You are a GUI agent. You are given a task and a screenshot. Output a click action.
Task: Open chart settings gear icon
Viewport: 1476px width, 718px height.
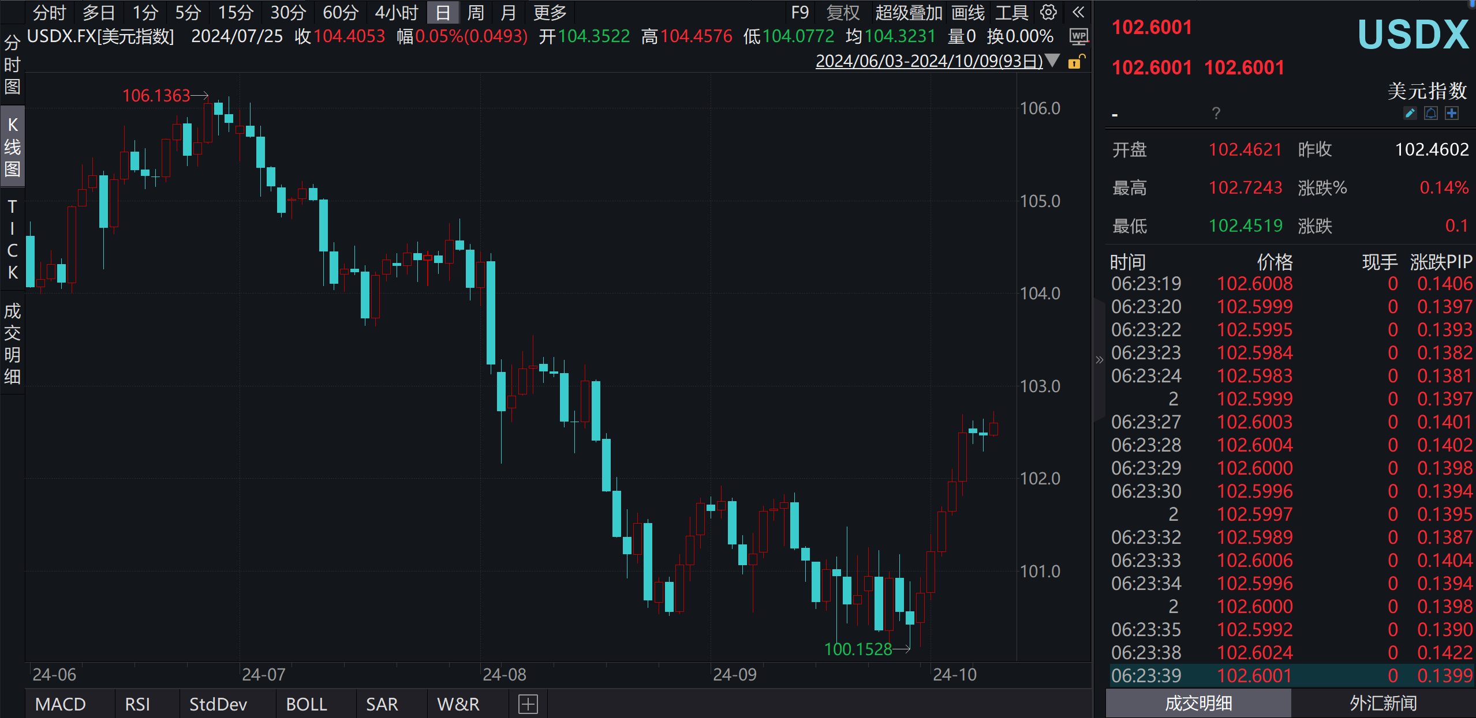pos(1048,12)
